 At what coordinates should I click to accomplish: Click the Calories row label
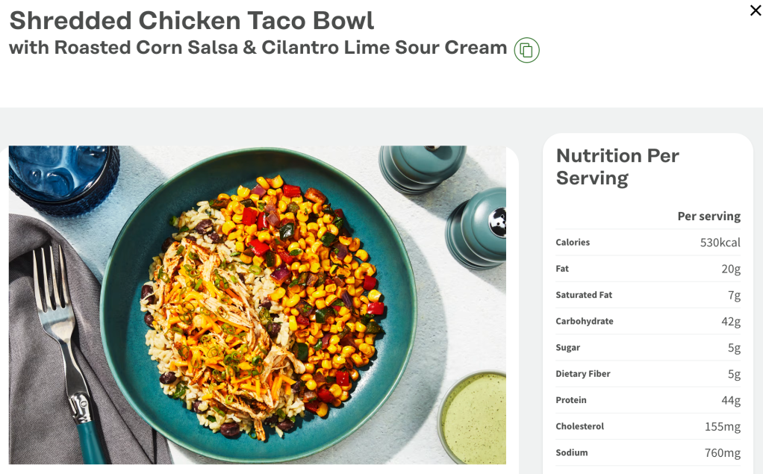tap(573, 243)
